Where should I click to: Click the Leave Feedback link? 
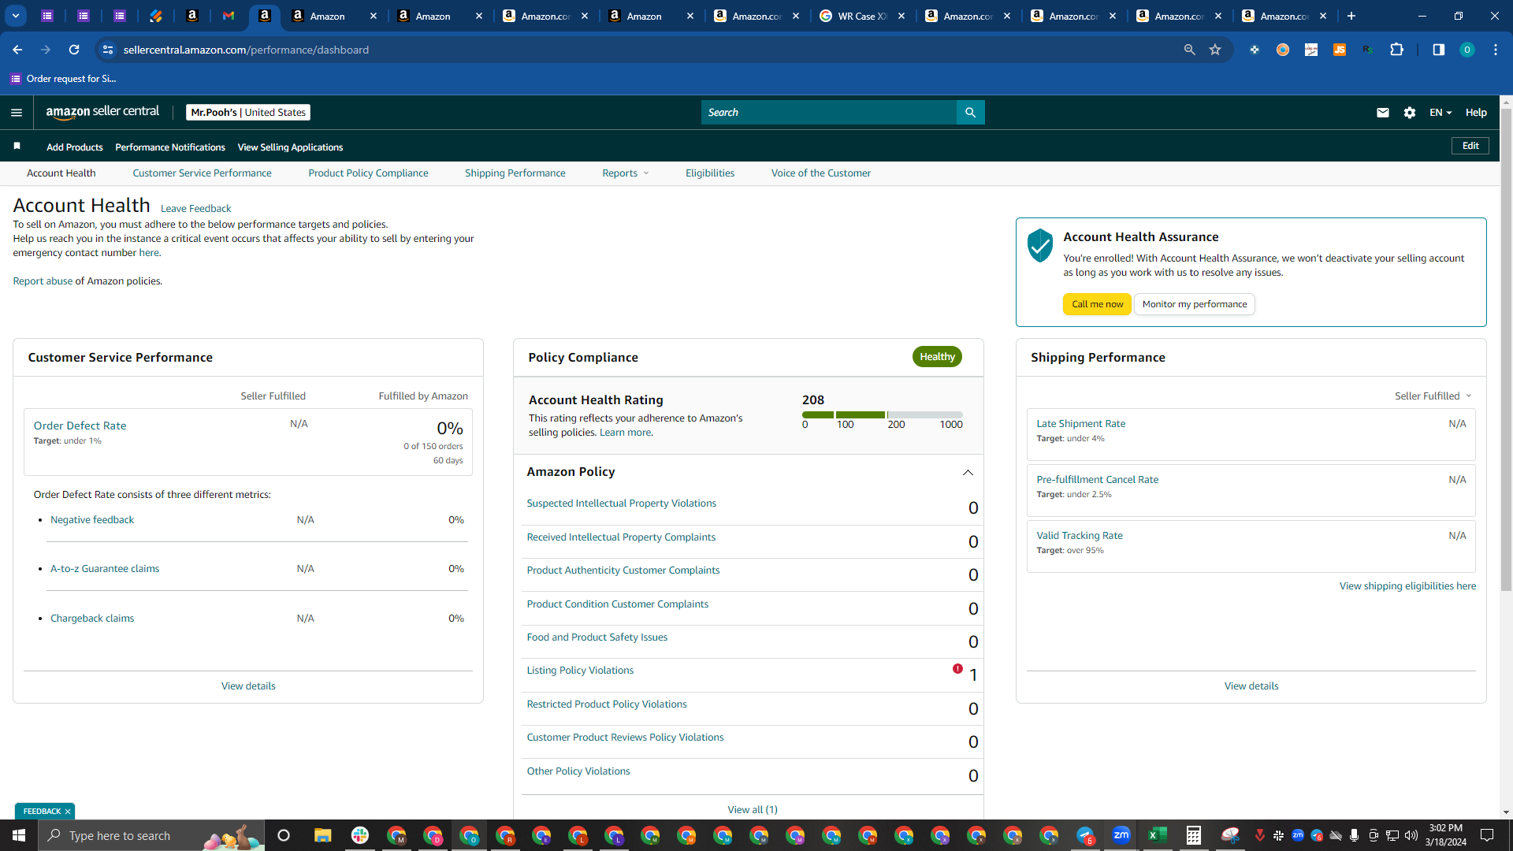[x=195, y=209]
